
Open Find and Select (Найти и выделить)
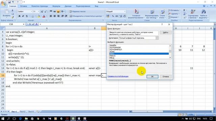[x=204, y=14]
